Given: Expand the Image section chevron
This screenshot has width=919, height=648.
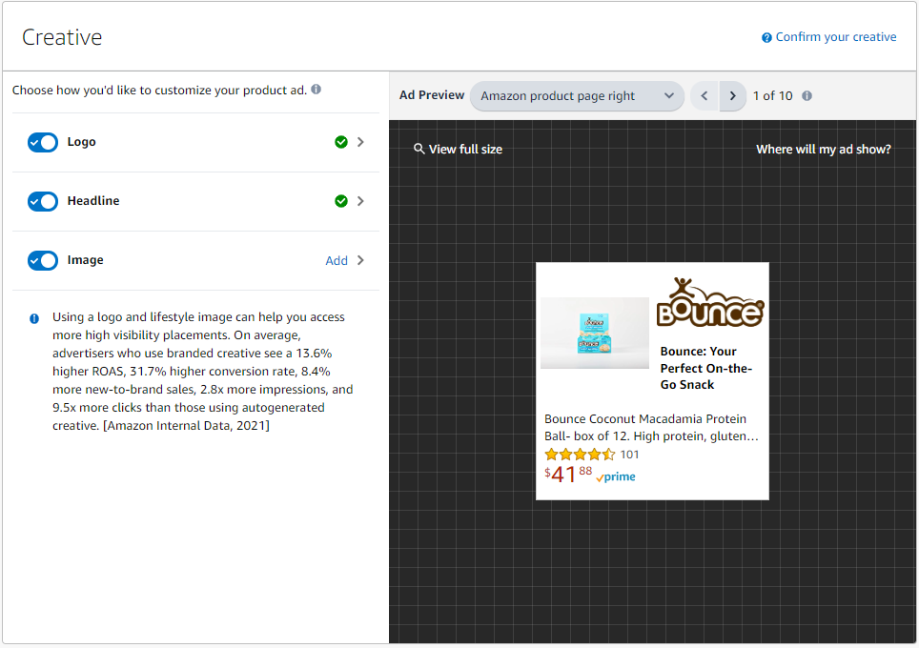Looking at the screenshot, I should (x=360, y=261).
